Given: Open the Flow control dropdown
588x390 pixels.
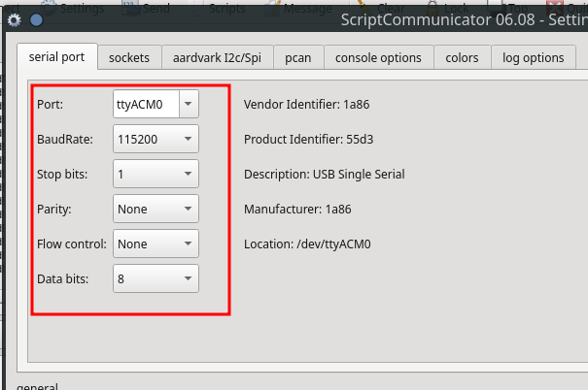Looking at the screenshot, I should coord(156,244).
